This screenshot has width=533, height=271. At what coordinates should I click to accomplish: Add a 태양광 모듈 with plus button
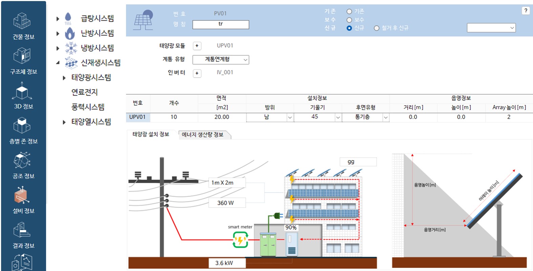pos(197,46)
